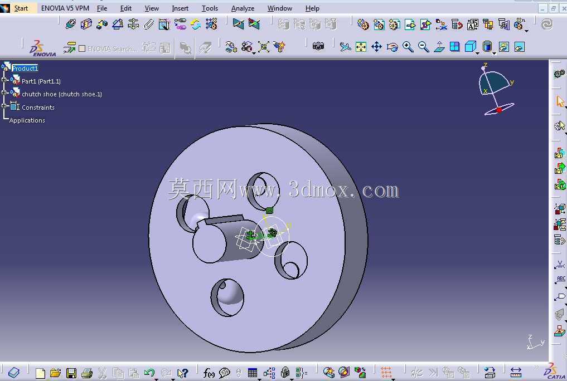Select Product1 in the specification tree
567x381 pixels.
tap(25, 69)
